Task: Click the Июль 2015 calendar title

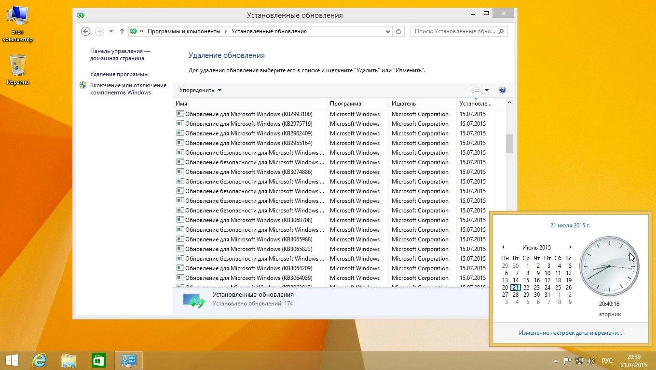Action: [x=536, y=248]
